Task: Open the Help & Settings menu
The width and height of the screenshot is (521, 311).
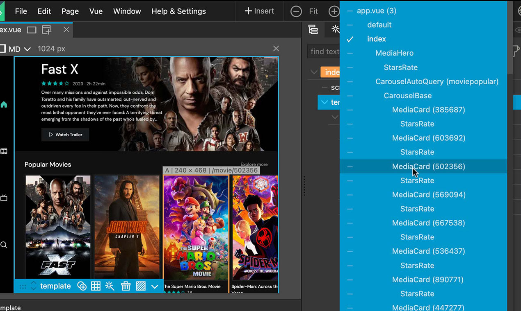Action: tap(178, 11)
